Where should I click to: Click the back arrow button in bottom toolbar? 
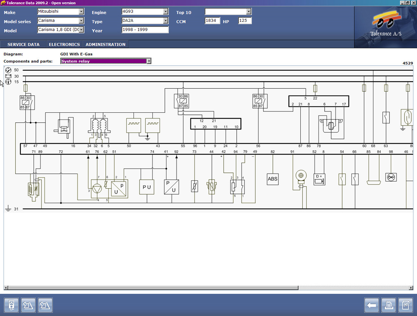(x=372, y=305)
